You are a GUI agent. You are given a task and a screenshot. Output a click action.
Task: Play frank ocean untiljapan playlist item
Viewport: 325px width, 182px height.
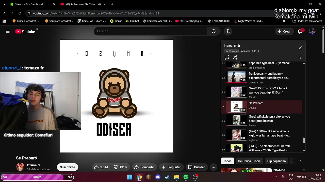(x=262, y=78)
